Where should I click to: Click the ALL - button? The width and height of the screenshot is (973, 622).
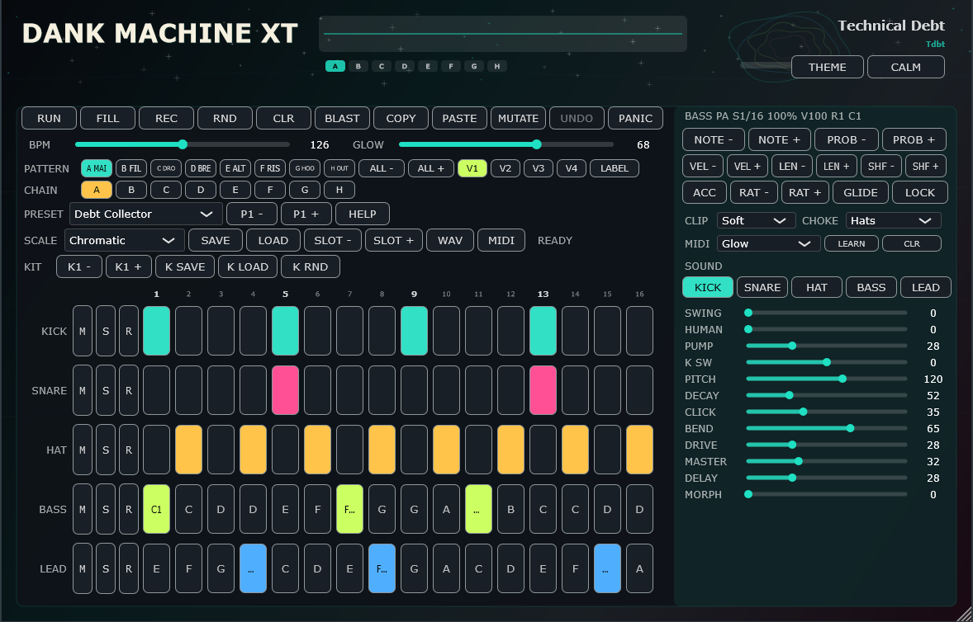tap(382, 168)
